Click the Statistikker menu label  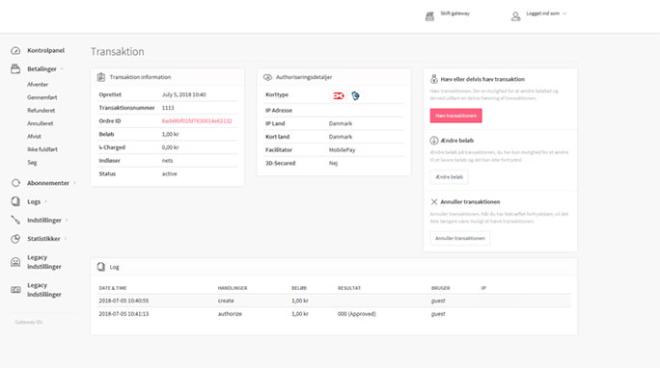(43, 239)
